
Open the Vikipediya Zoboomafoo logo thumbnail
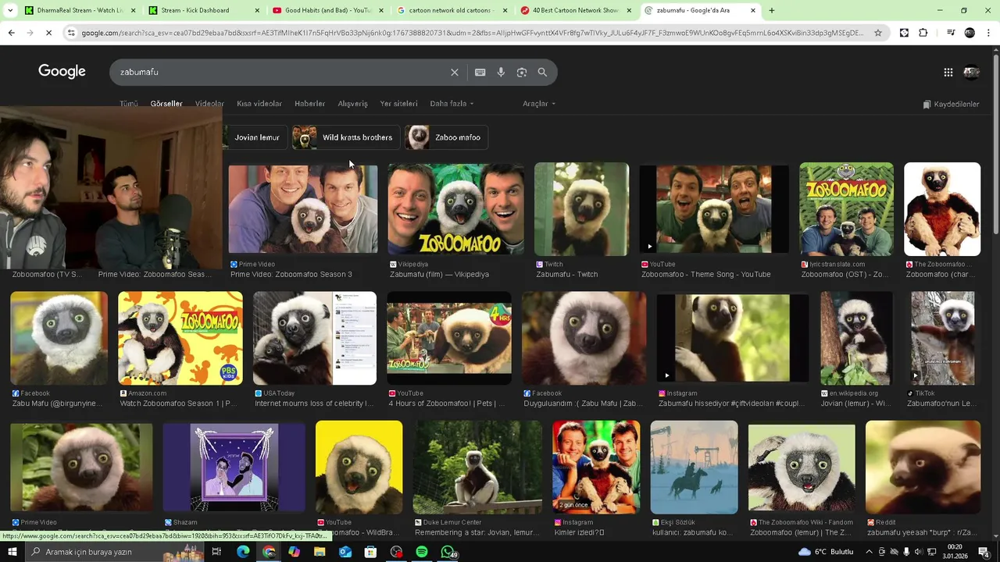pyautogui.click(x=456, y=208)
